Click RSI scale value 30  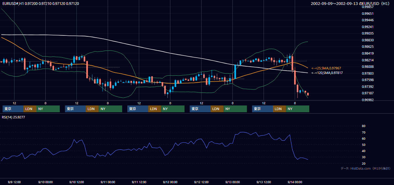pyautogui.click(x=363, y=157)
